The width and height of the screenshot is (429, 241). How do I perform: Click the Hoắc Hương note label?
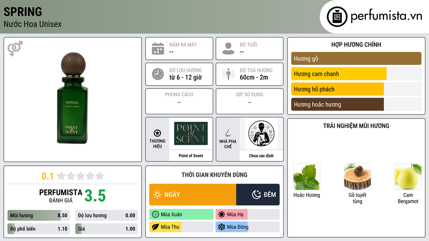(307, 195)
